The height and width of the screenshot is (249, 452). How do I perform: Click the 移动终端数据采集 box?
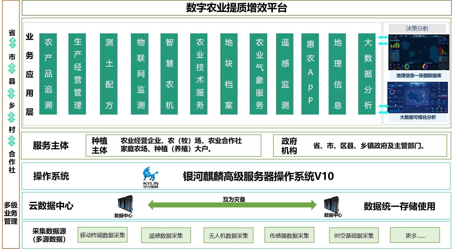[102, 235]
